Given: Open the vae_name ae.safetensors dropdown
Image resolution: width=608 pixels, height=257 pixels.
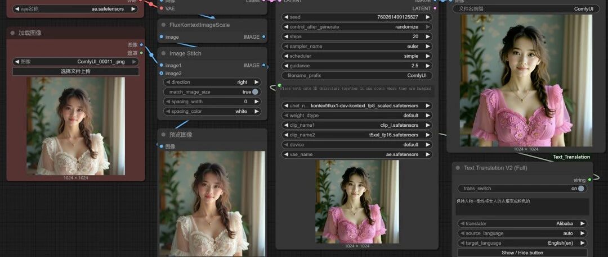Looking at the screenshot, I should point(357,154).
